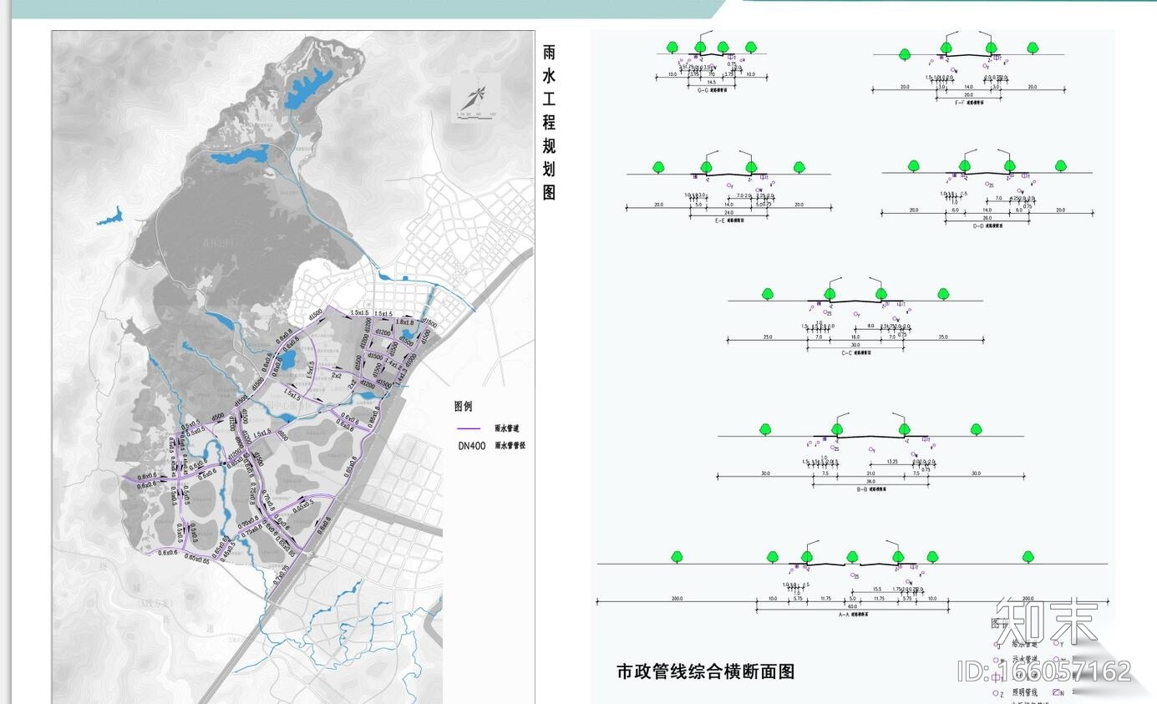Screen dimensions: 1157x704
Task: Select the 0.7x0.75 pipe label on the map
Action: [280, 574]
